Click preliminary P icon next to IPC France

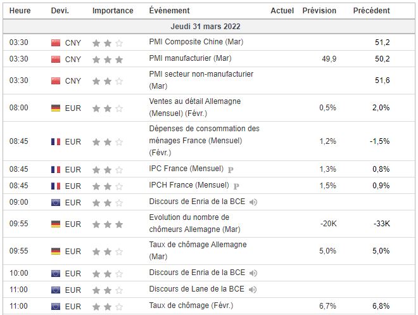[231, 170]
